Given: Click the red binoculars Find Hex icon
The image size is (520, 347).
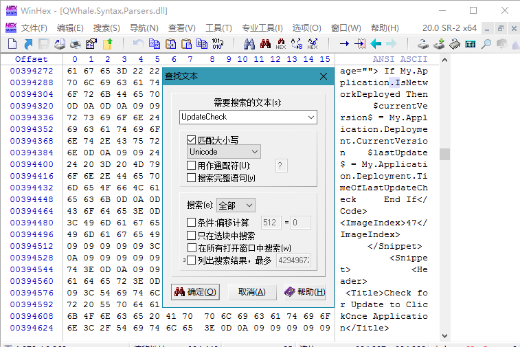Looking at the screenshot, I should pyautogui.click(x=265, y=43).
